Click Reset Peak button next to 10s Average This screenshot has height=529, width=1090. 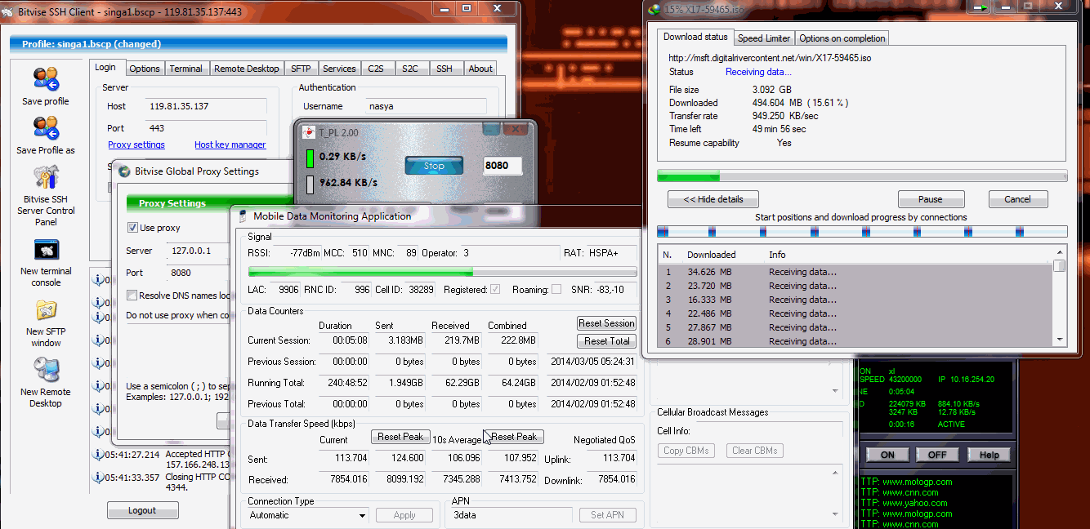coord(514,437)
